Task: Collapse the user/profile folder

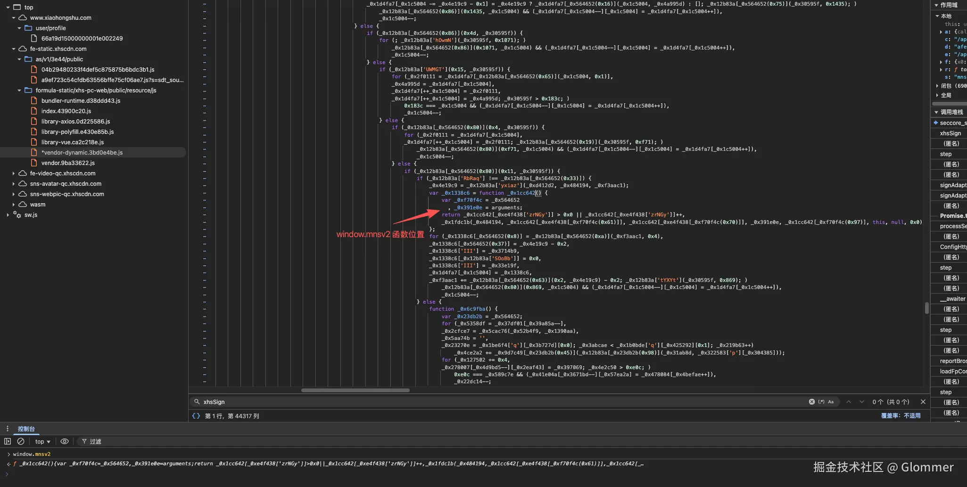Action: click(19, 28)
